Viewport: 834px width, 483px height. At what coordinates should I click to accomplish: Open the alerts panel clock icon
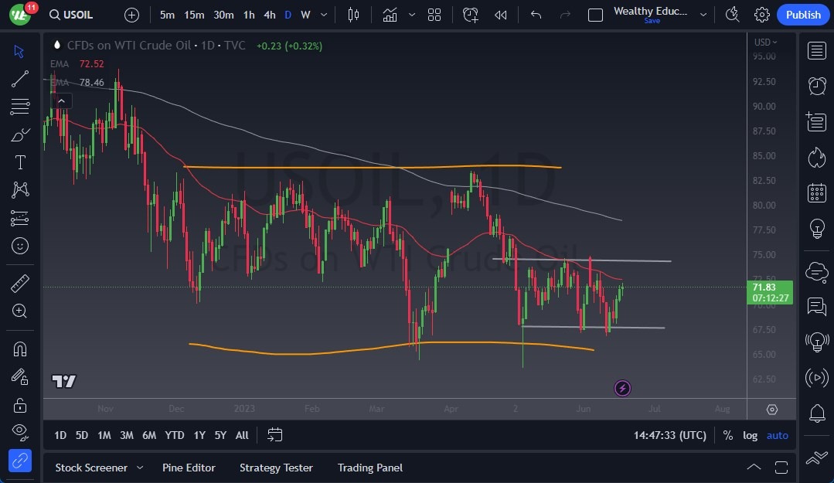[816, 85]
